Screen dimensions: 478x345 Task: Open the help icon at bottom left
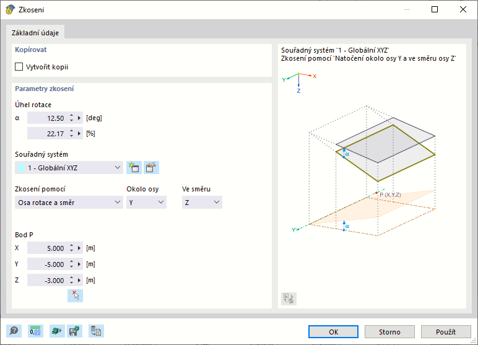coord(14,331)
